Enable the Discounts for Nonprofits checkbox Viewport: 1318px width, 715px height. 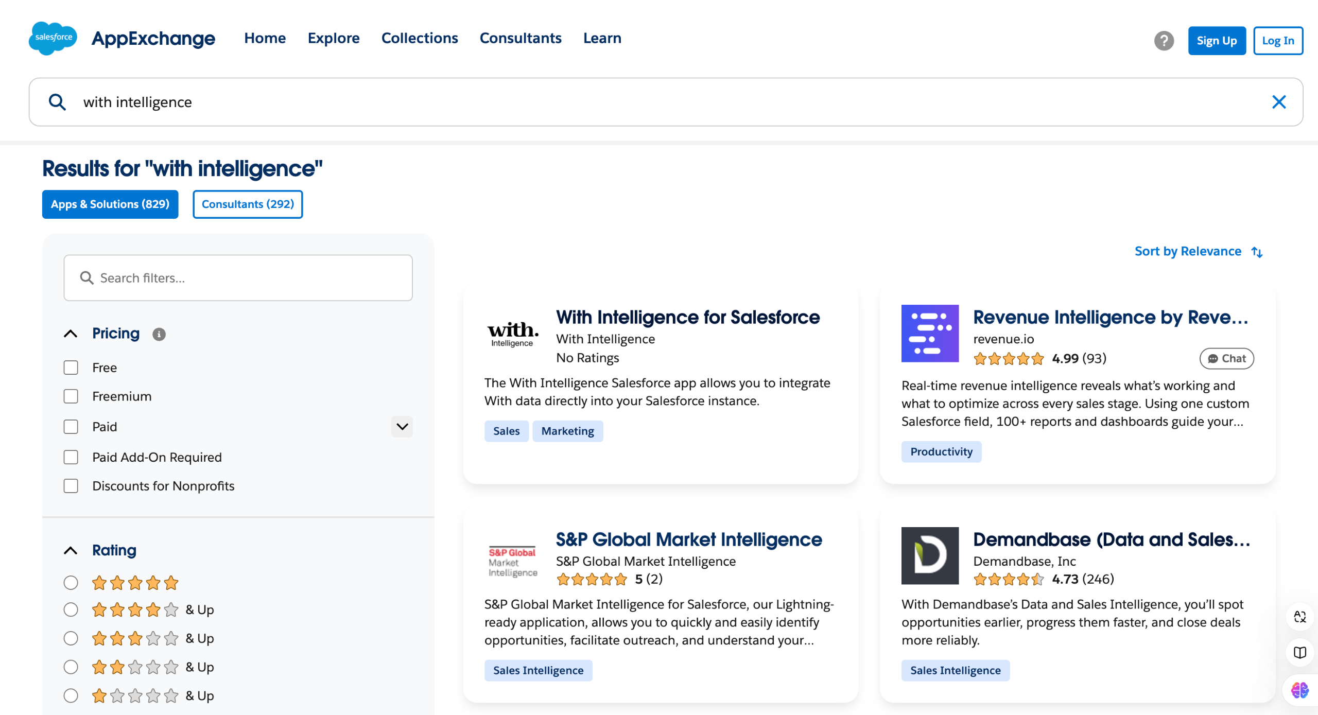point(71,486)
